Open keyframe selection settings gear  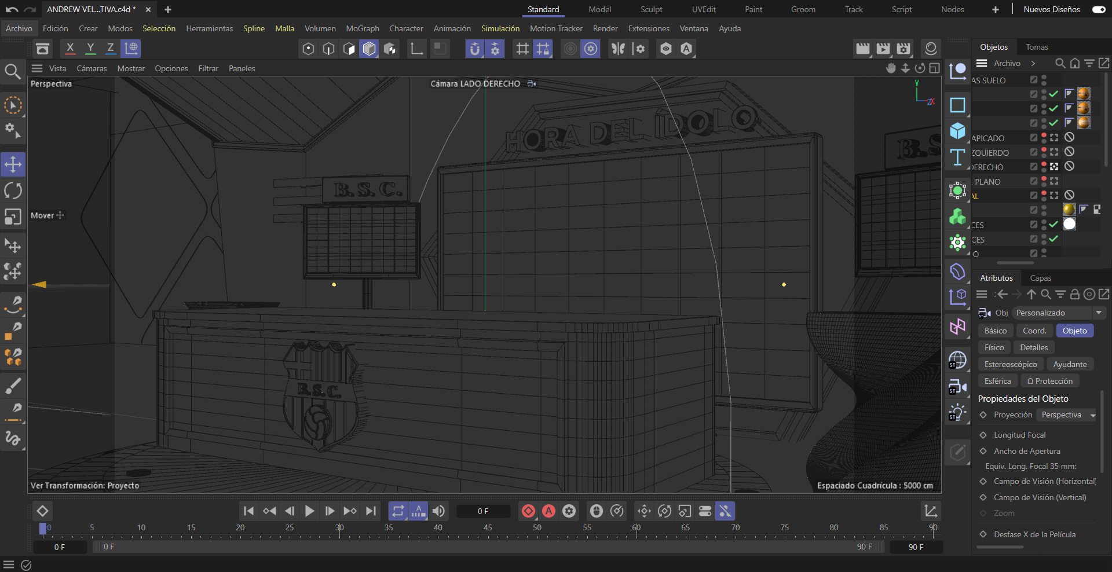[569, 511]
